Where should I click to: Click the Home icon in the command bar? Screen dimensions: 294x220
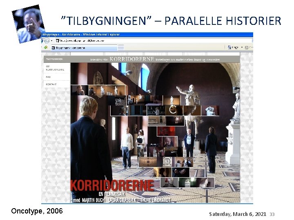pyautogui.click(x=229, y=48)
